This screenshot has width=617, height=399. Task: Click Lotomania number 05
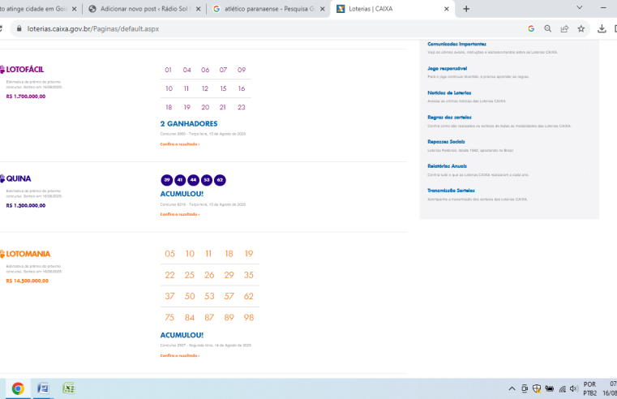point(169,254)
